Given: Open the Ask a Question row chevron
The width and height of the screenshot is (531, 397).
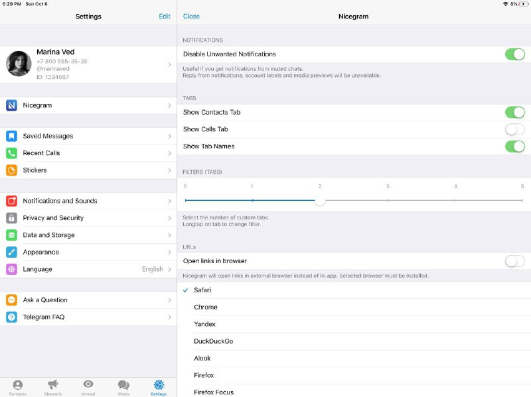Looking at the screenshot, I should (170, 300).
